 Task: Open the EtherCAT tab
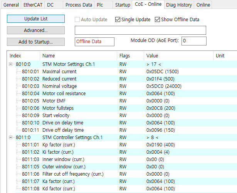click(33, 5)
